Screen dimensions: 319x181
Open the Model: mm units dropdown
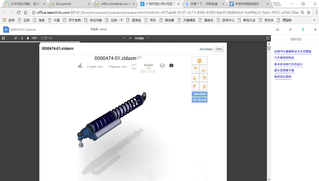[95, 67]
